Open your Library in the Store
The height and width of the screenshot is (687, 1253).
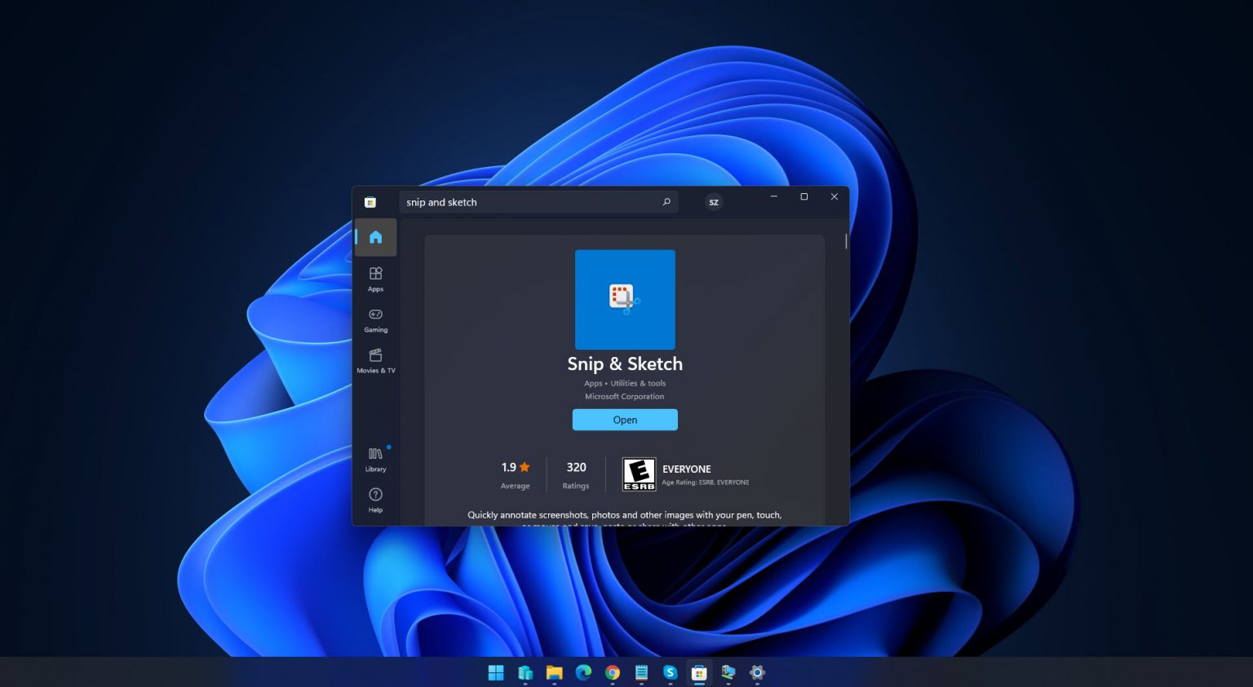click(x=375, y=457)
